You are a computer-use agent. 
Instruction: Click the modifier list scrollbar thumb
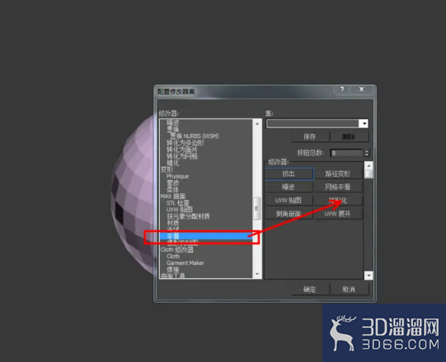click(257, 209)
